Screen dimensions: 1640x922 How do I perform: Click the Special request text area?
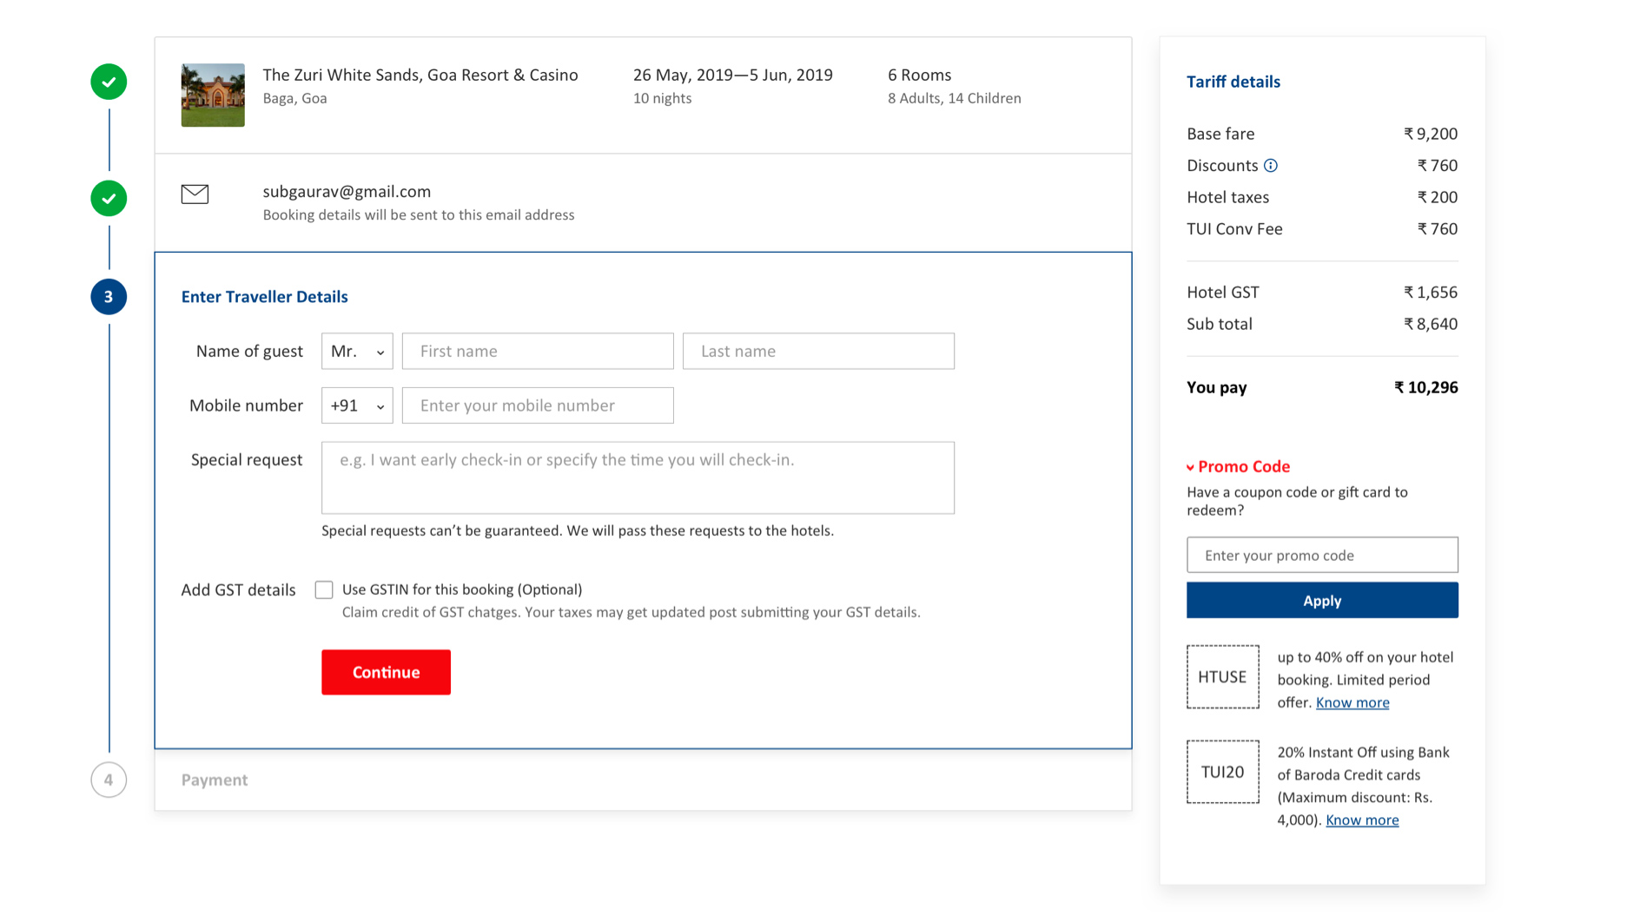point(638,477)
